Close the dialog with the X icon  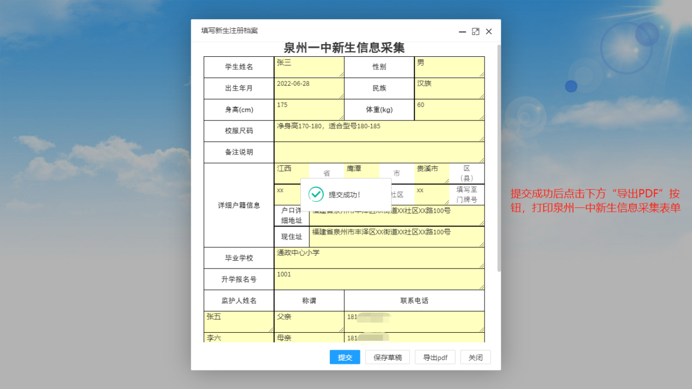pyautogui.click(x=489, y=32)
